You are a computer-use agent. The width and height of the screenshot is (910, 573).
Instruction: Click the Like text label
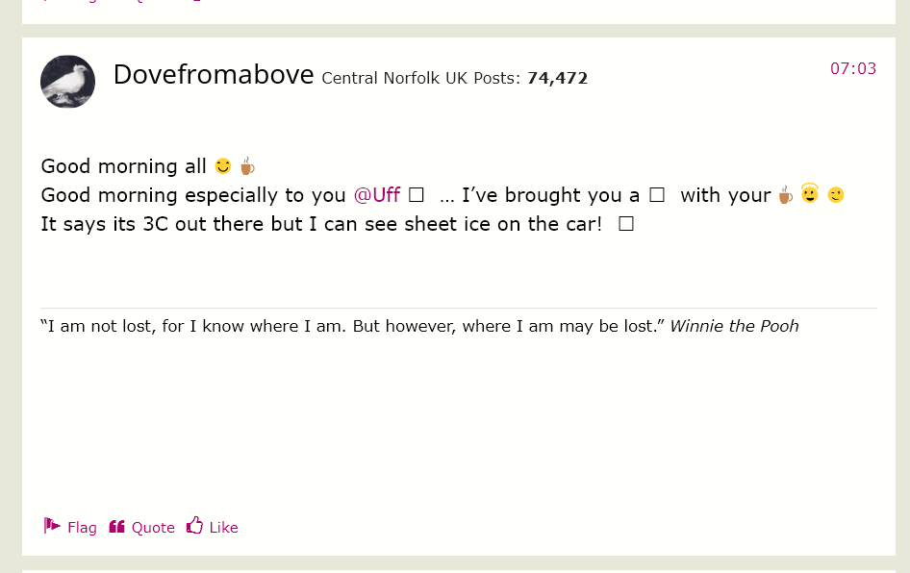tap(223, 527)
